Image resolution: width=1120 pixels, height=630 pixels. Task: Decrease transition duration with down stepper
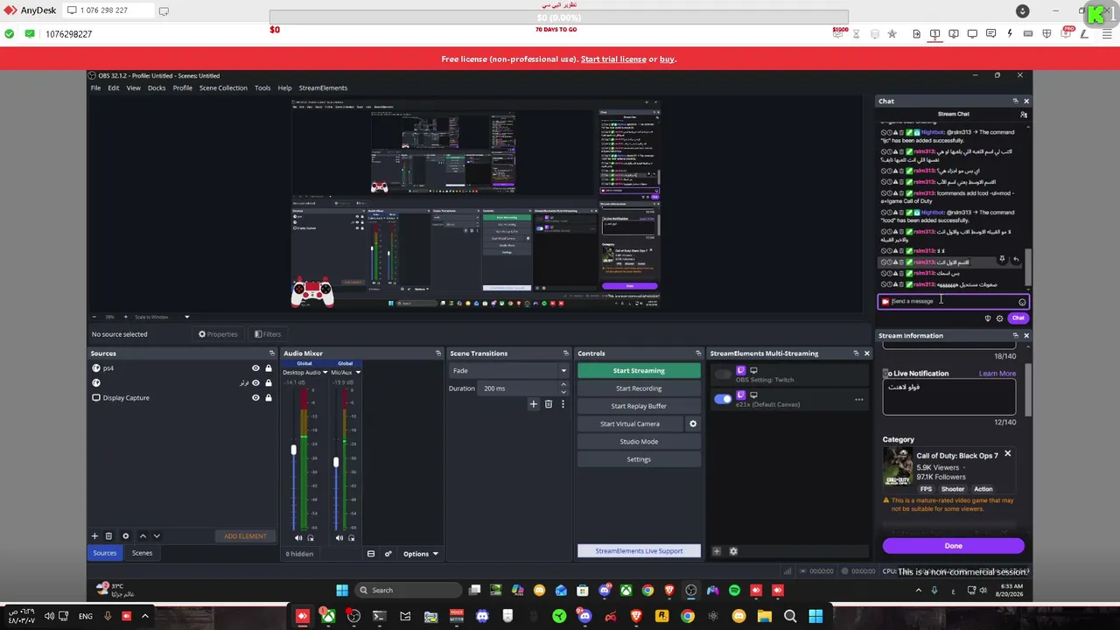coord(563,392)
